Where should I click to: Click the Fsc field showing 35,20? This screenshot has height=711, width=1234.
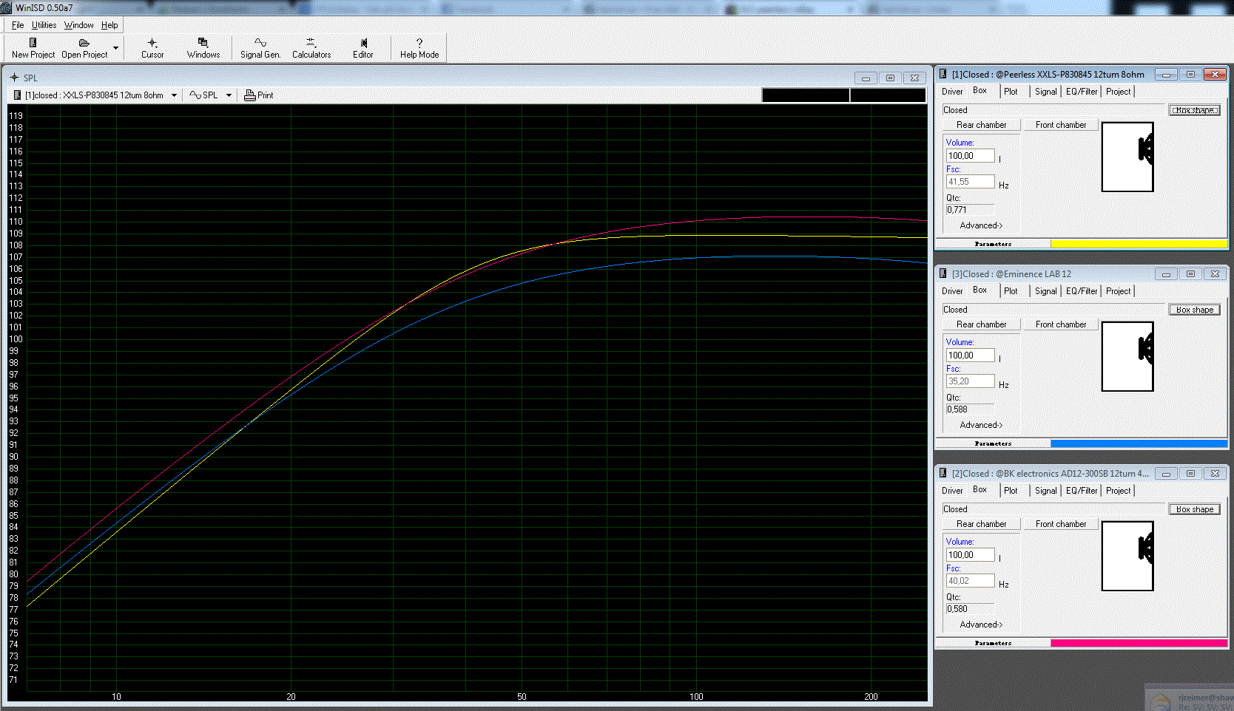[970, 381]
